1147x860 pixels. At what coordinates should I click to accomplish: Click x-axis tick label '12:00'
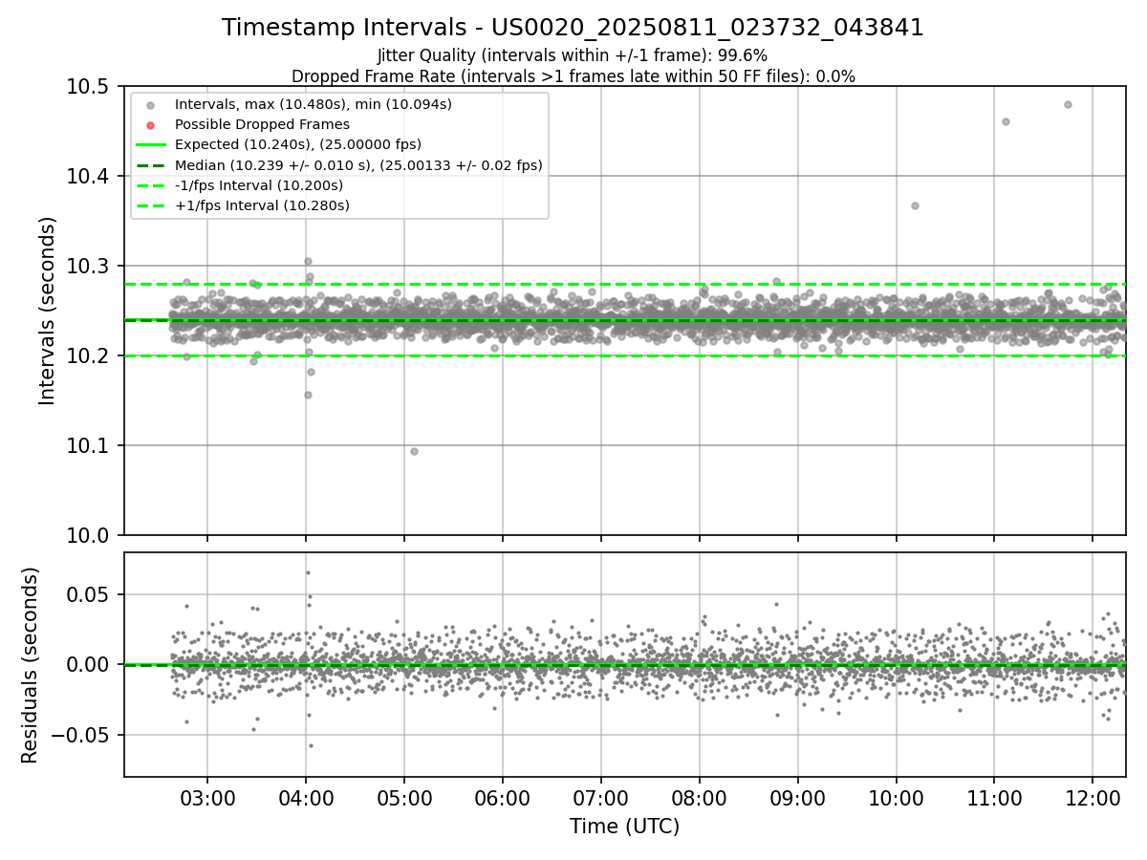click(1093, 797)
